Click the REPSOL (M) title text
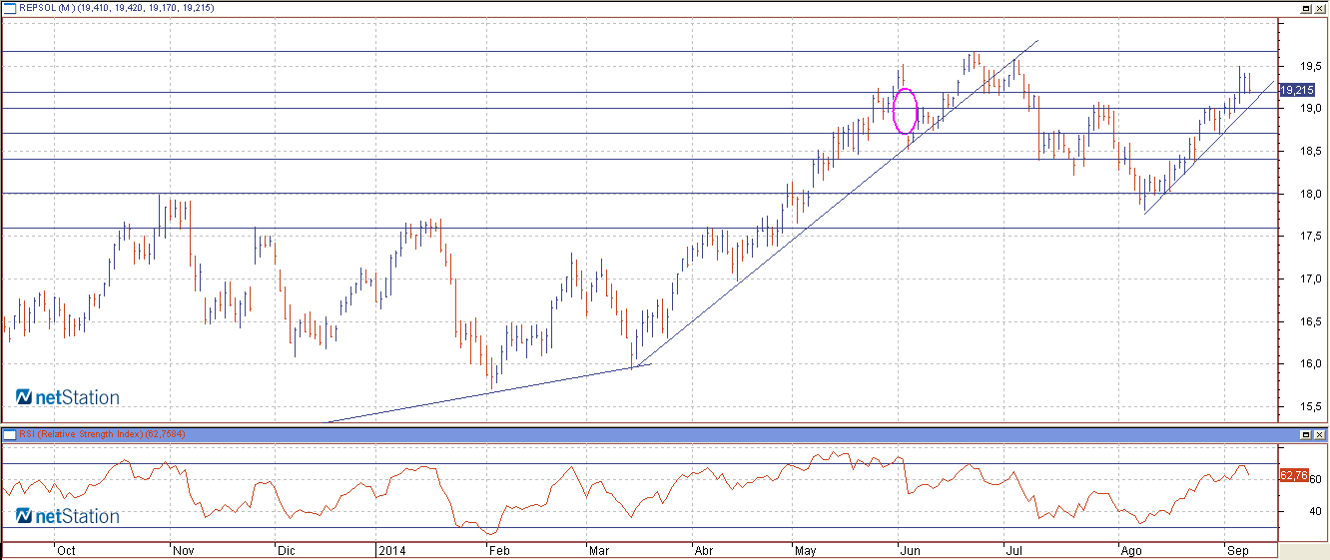The width and height of the screenshot is (1330, 560). (x=47, y=7)
